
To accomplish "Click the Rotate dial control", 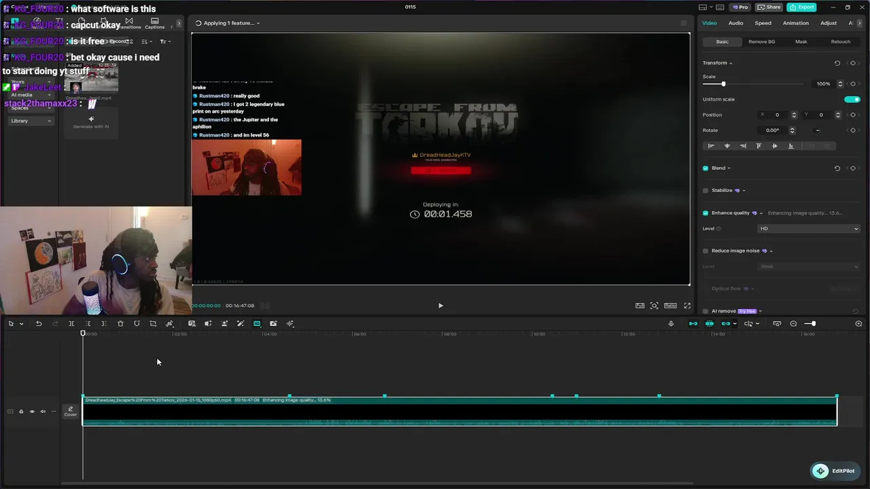I will 817,130.
